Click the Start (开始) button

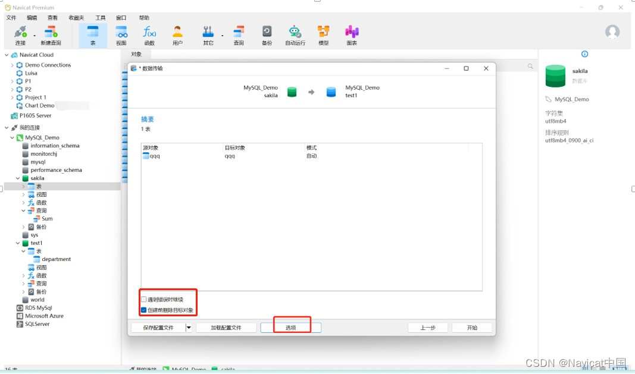pyautogui.click(x=472, y=328)
